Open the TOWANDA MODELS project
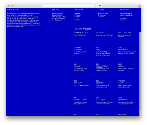Screen dimensions: 147x125 81,33
